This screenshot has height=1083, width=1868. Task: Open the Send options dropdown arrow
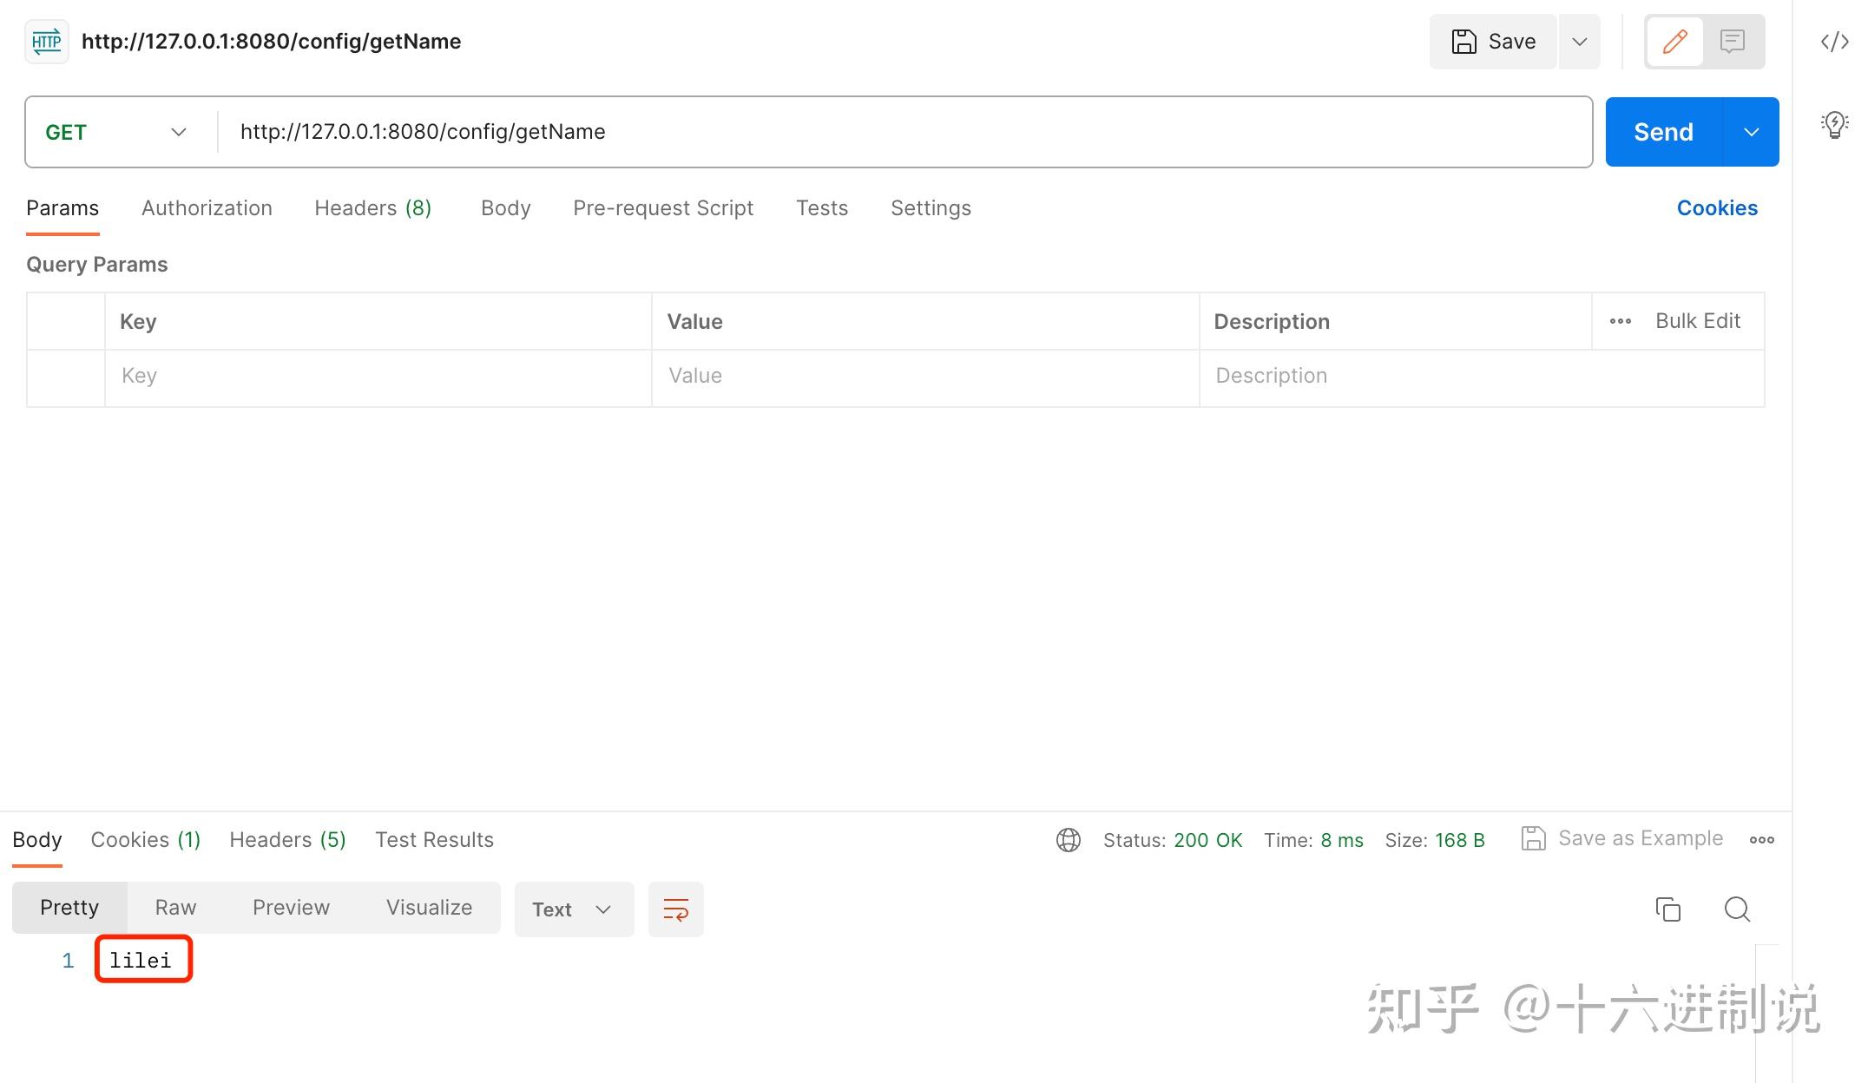pos(1751,132)
